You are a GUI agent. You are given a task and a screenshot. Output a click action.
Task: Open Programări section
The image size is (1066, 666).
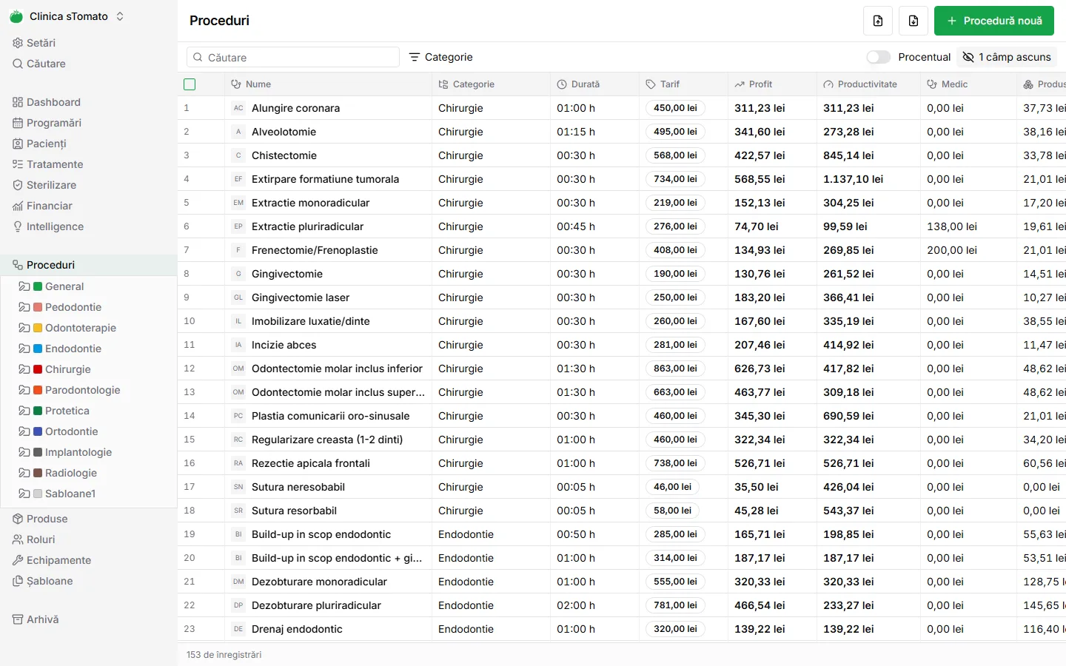pos(54,123)
